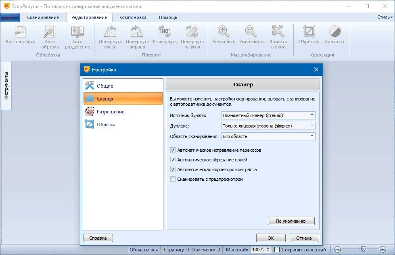Image resolution: width=395 pixels, height=255 pixels.
Task: Select Auto split (Авто разделение) tool
Action: click(x=77, y=37)
